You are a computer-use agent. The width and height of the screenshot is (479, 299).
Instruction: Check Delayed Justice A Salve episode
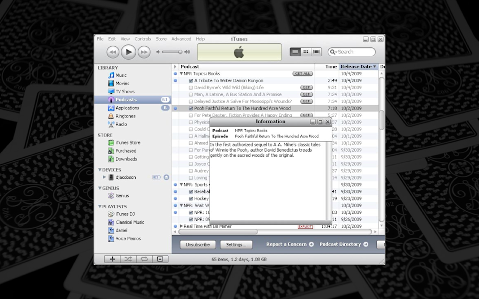coord(191,102)
